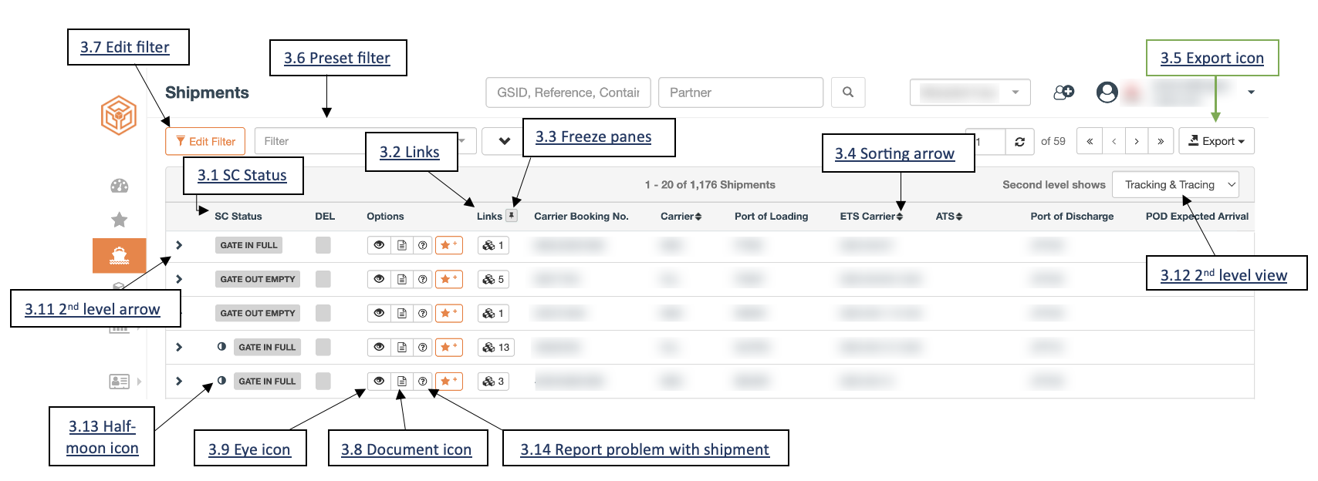Click the freeze panes pin icon
This screenshot has width=1318, height=481.
(512, 216)
